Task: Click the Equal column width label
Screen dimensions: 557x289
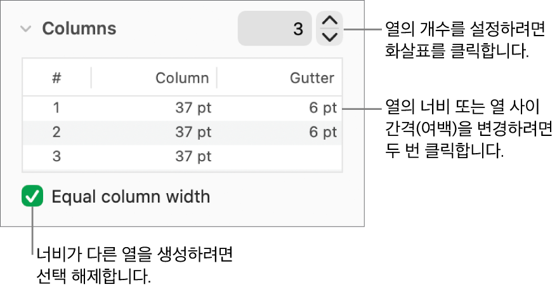Action: point(131,197)
